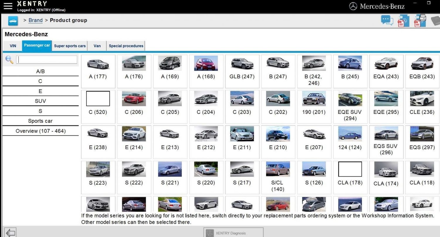440x237 pixels.
Task: Choose the CLE (236) model tile
Action: [422, 107]
